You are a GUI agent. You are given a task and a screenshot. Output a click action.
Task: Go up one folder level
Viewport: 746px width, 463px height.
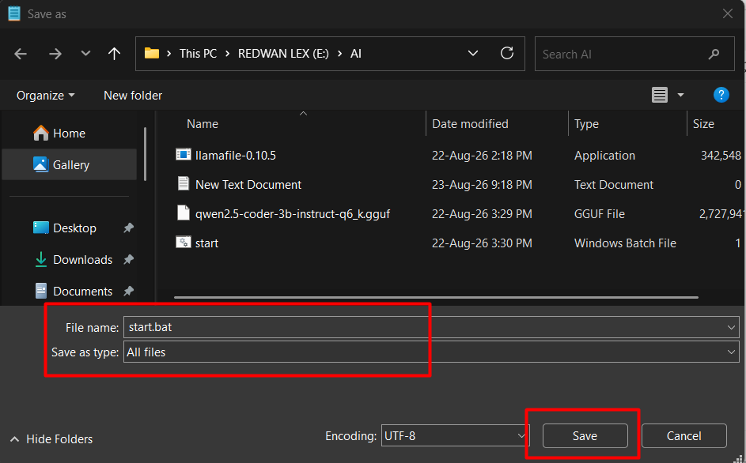[114, 54]
